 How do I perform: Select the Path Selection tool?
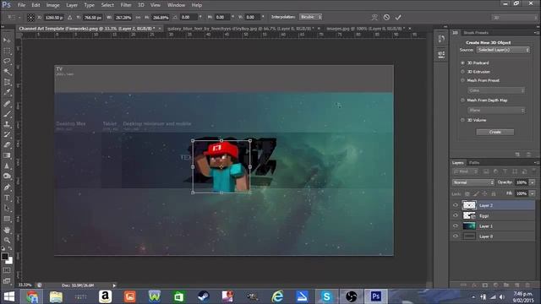click(7, 209)
